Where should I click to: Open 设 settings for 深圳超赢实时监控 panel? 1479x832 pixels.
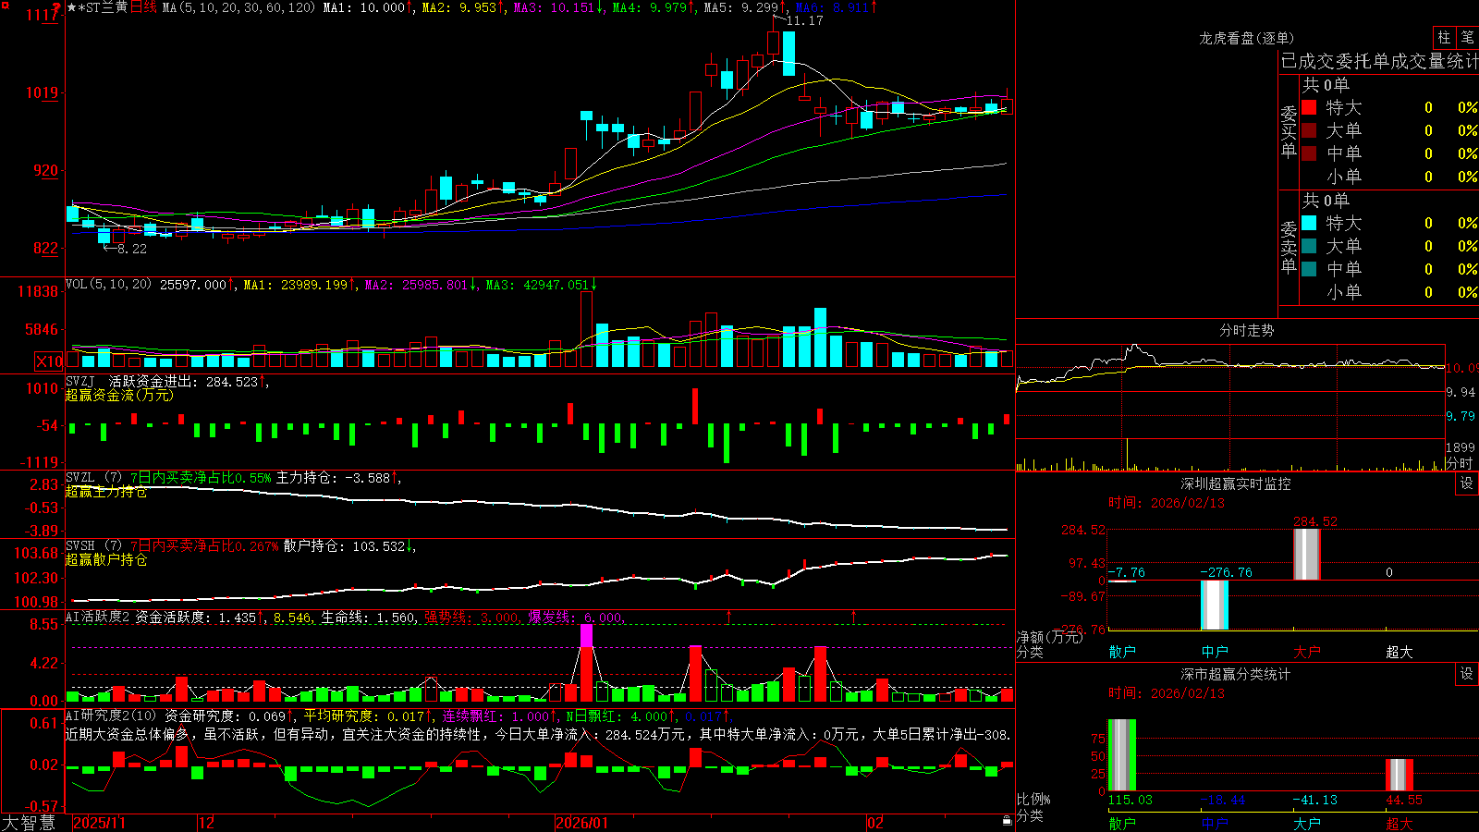coord(1467,483)
